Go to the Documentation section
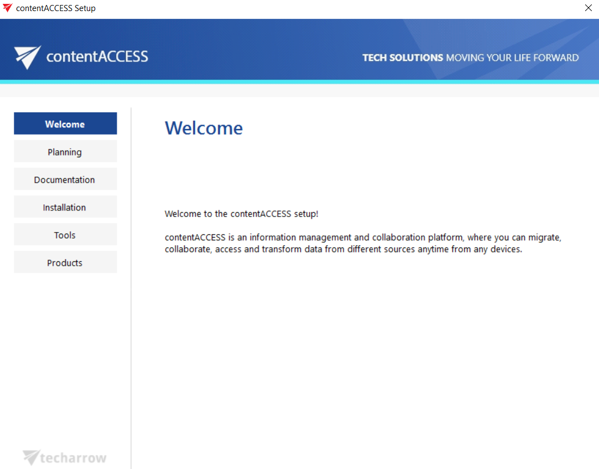The height and width of the screenshot is (469, 599). [x=65, y=179]
